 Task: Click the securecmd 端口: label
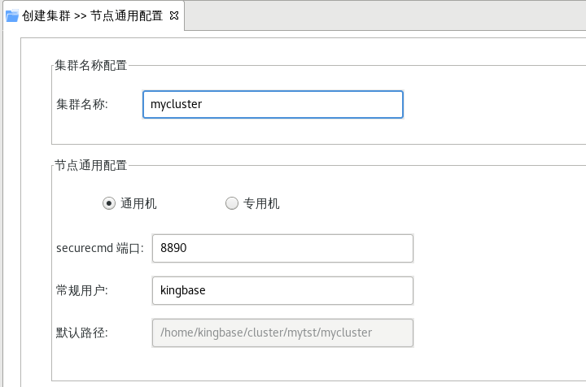[100, 248]
